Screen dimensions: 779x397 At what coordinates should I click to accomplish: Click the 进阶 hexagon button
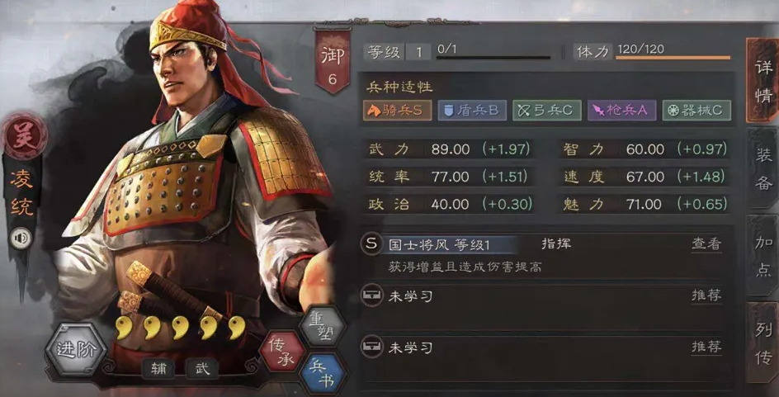coord(76,349)
